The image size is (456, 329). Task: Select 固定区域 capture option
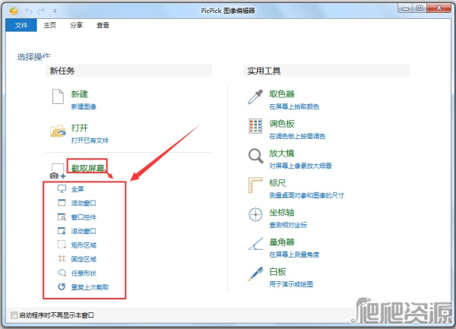(84, 259)
